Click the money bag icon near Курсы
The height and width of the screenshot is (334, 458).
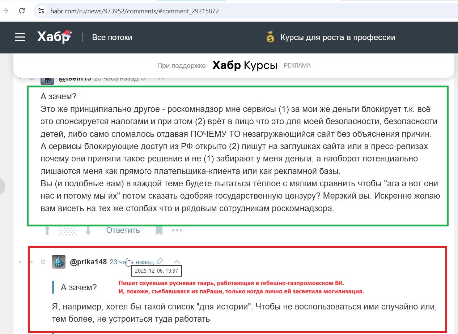269,37
